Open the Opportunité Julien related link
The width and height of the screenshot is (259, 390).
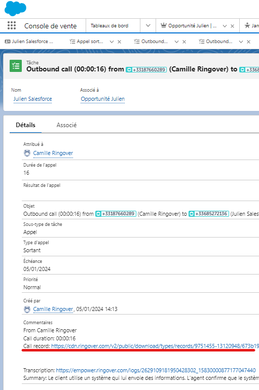(x=102, y=99)
